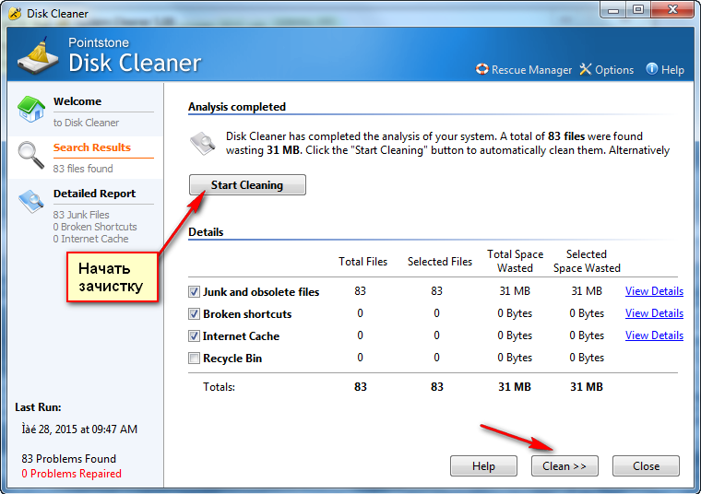Click the Last Run date text
The width and height of the screenshot is (701, 494).
(79, 429)
